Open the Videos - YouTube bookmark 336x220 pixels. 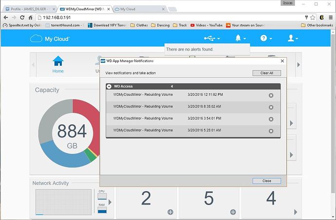pos(206,25)
